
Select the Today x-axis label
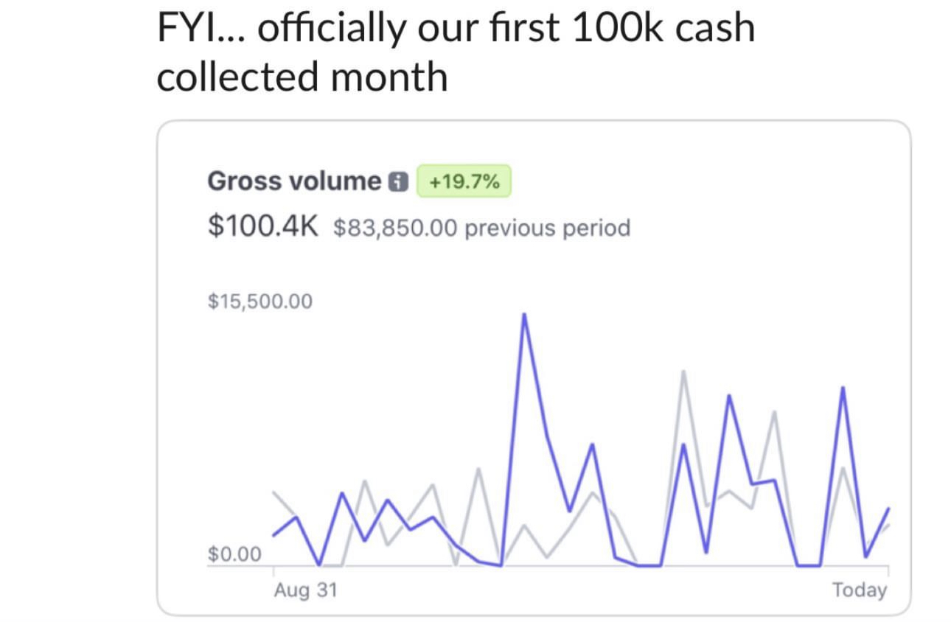(x=860, y=590)
